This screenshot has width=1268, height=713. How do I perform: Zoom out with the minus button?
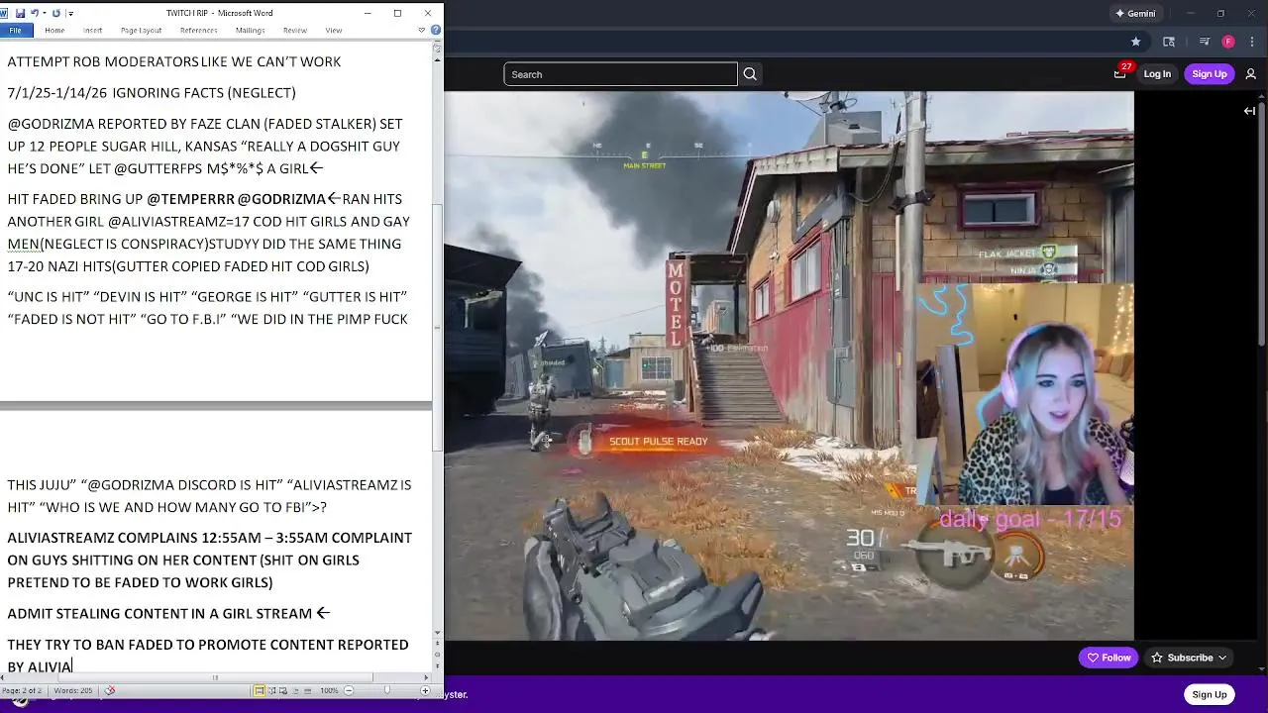click(x=349, y=690)
